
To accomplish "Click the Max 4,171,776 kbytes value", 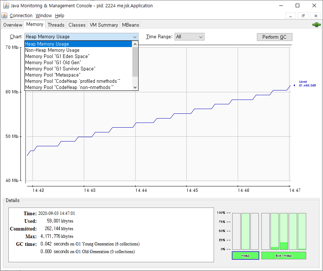I will [57, 236].
